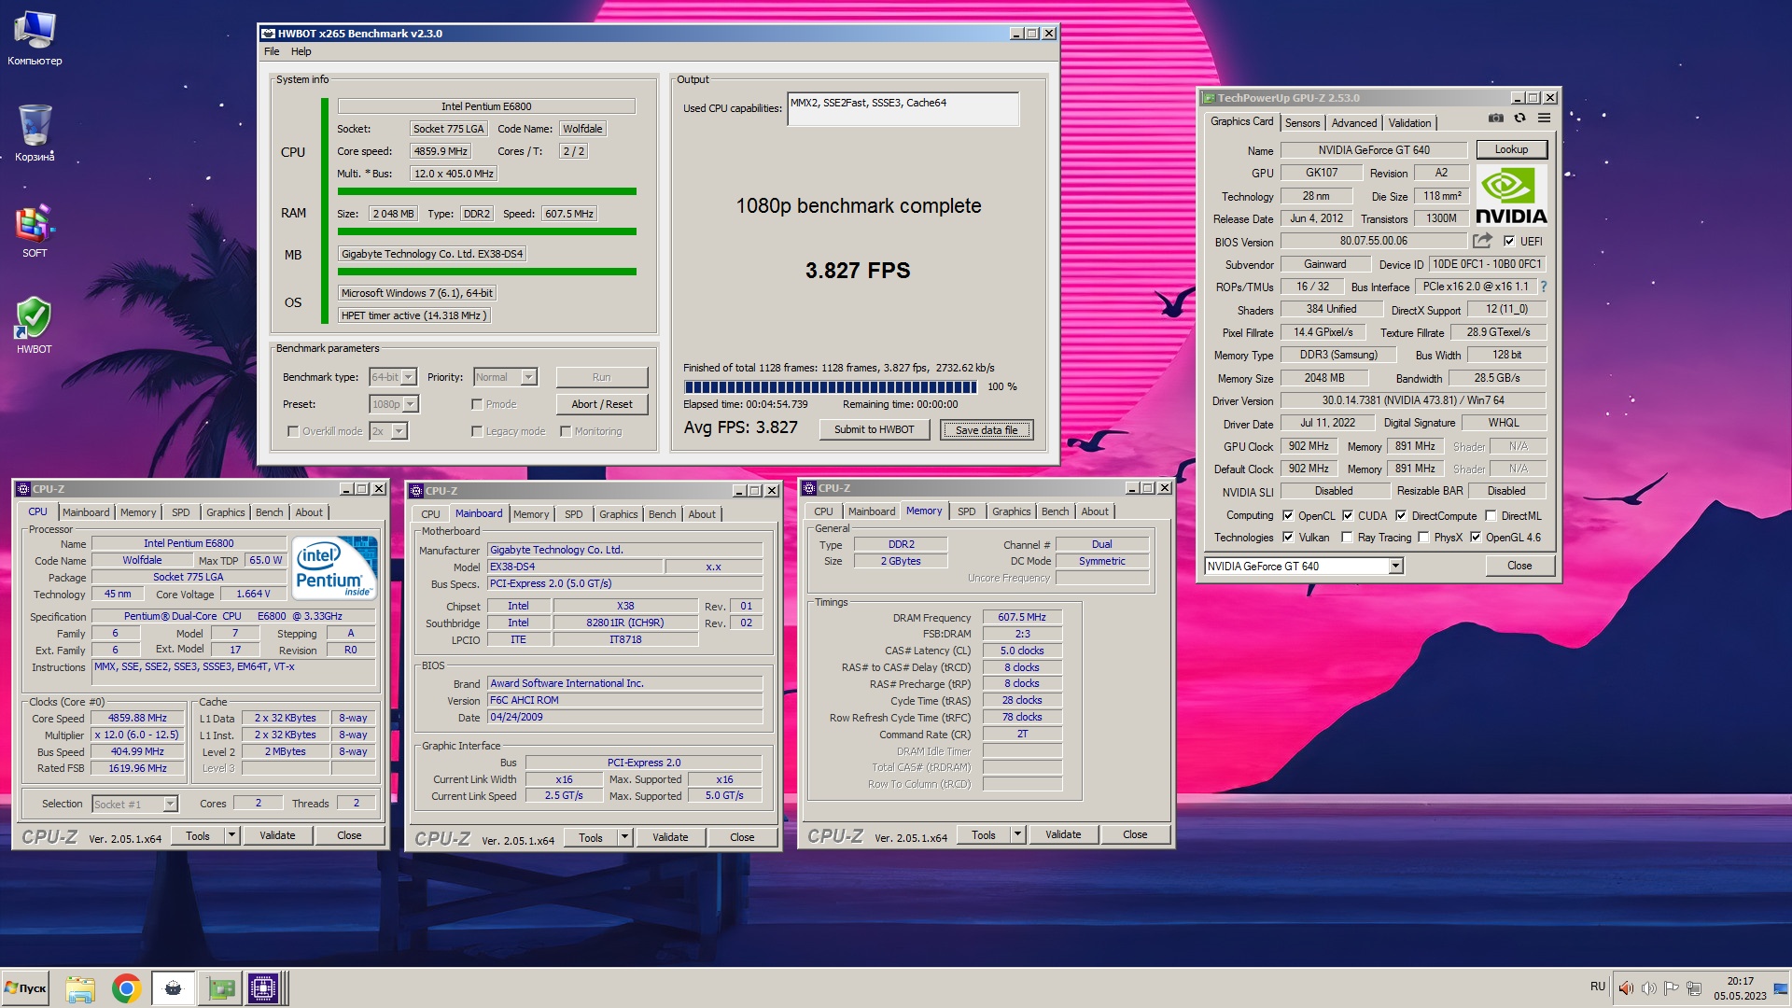
Task: Click the HWBOT x265 title bar icon
Action: coord(268,34)
